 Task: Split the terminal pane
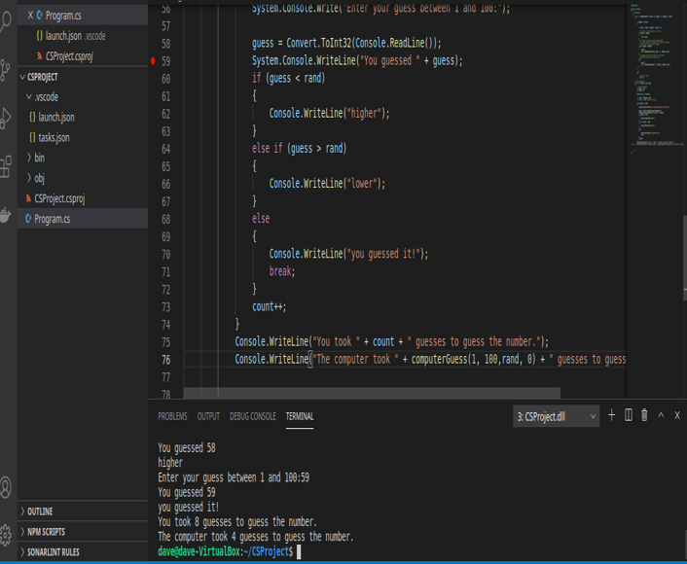click(x=628, y=416)
